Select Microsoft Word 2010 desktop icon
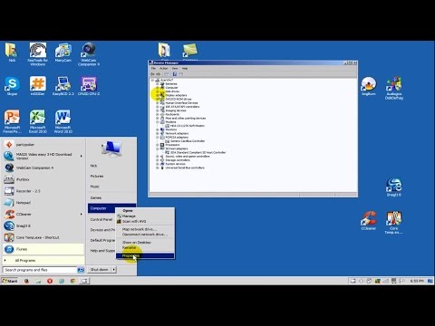The width and height of the screenshot is (435, 326). click(63, 121)
